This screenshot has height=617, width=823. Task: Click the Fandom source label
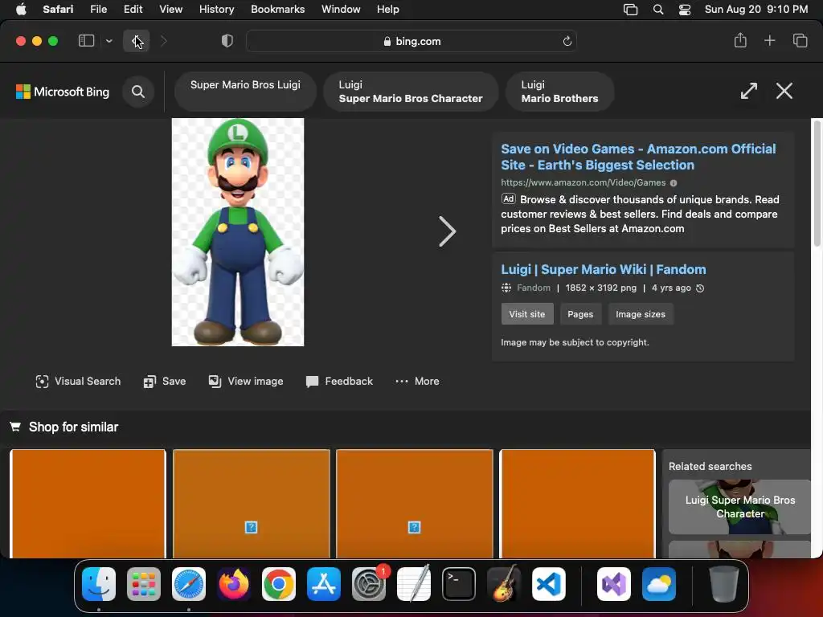click(x=534, y=288)
